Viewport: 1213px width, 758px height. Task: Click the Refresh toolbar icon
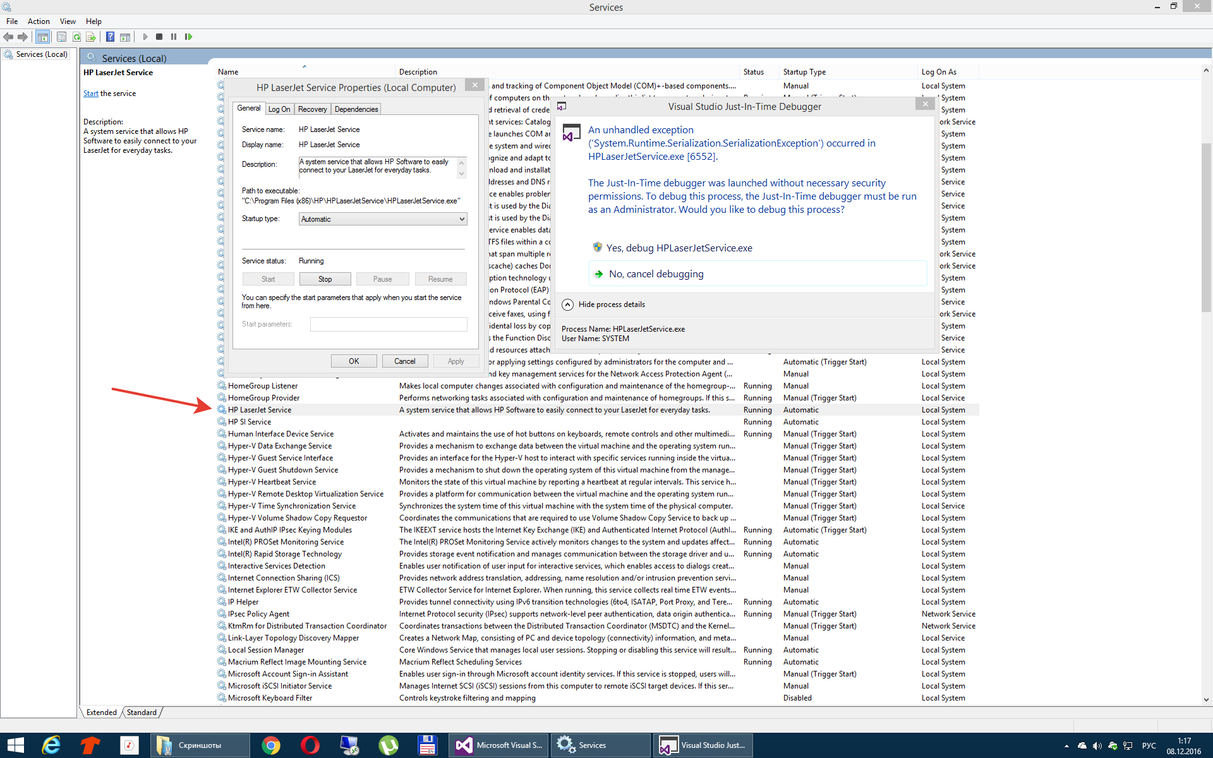[76, 37]
